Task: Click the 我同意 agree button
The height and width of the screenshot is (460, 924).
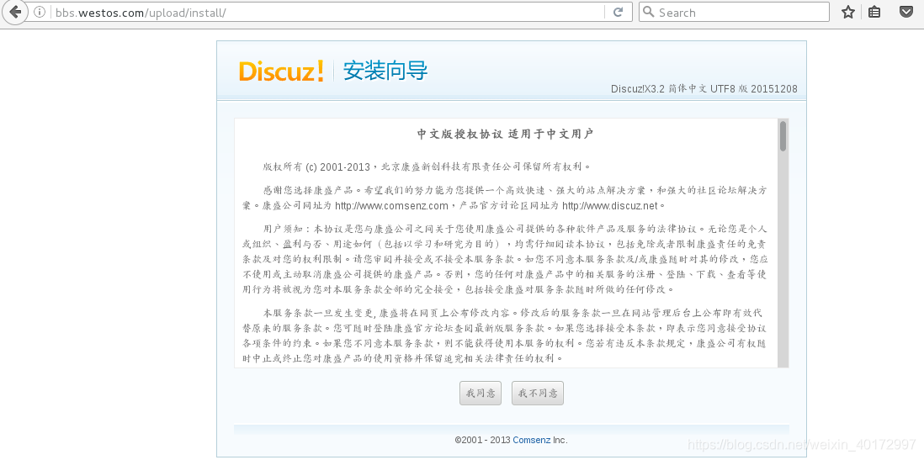Action: (481, 393)
